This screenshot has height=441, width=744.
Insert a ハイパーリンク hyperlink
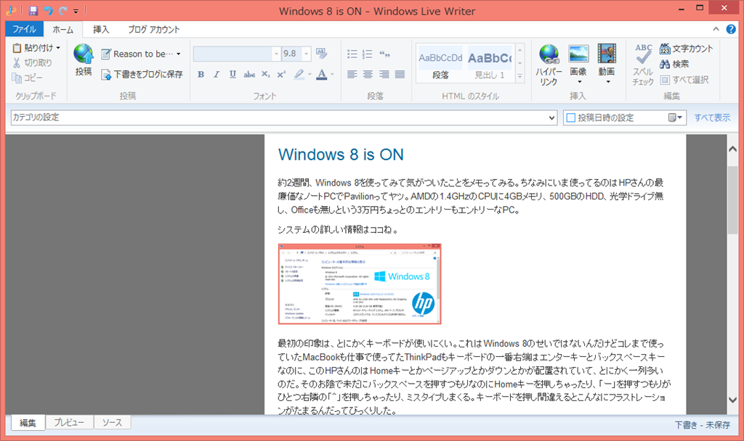pyautogui.click(x=549, y=65)
